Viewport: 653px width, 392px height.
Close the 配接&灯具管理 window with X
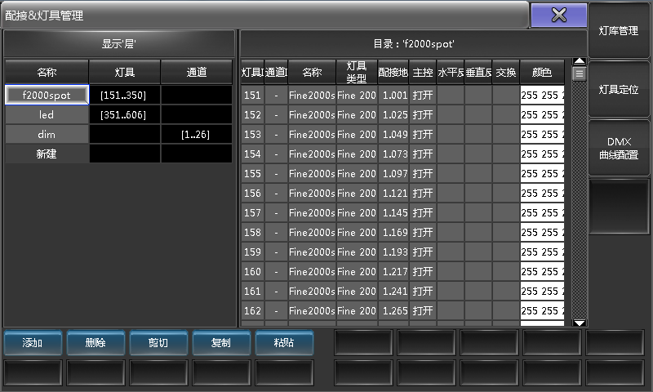tap(558, 16)
